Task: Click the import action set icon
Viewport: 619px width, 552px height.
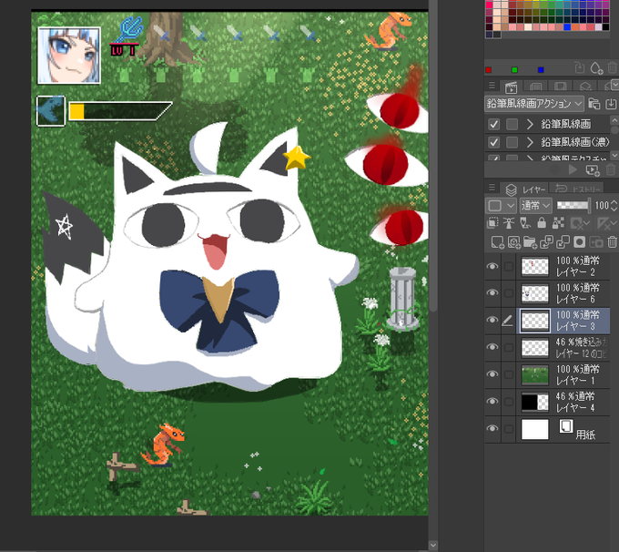Action: tap(611, 104)
